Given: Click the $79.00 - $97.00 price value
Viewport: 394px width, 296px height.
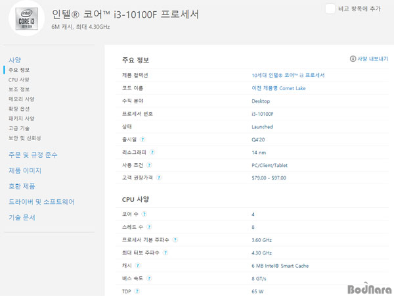Looking at the screenshot, I should click(x=269, y=178).
